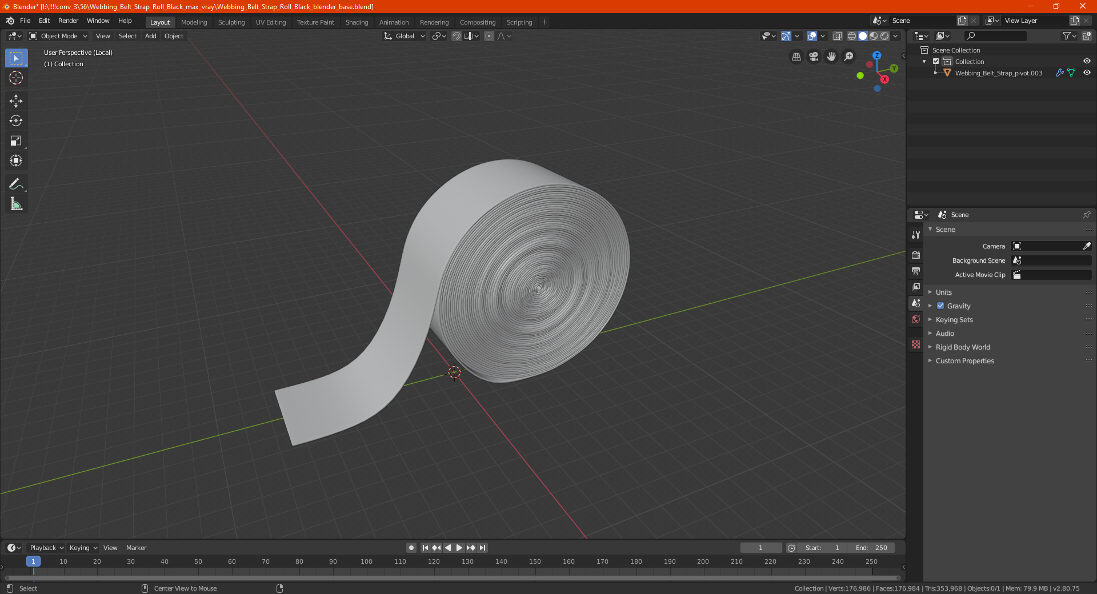Image resolution: width=1097 pixels, height=594 pixels.
Task: Open the Keying dropdown in timeline
Action: point(83,548)
